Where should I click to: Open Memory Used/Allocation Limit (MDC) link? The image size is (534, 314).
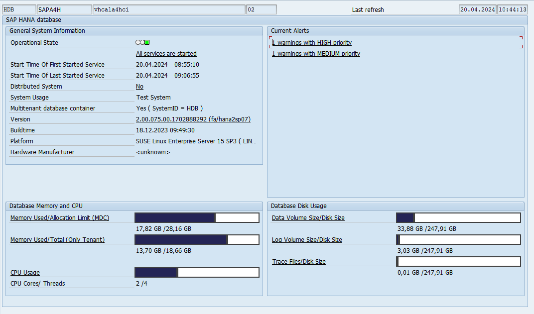click(x=60, y=218)
